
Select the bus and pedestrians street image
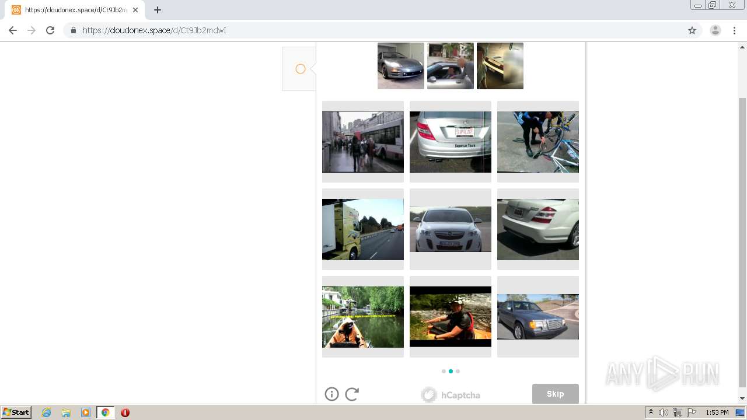click(x=363, y=142)
